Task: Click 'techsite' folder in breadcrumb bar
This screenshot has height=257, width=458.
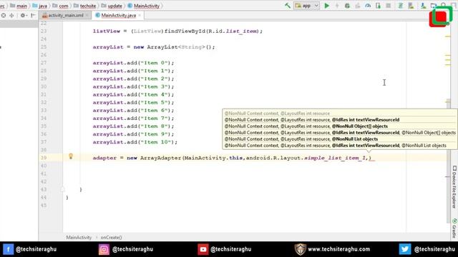Action: (x=85, y=6)
